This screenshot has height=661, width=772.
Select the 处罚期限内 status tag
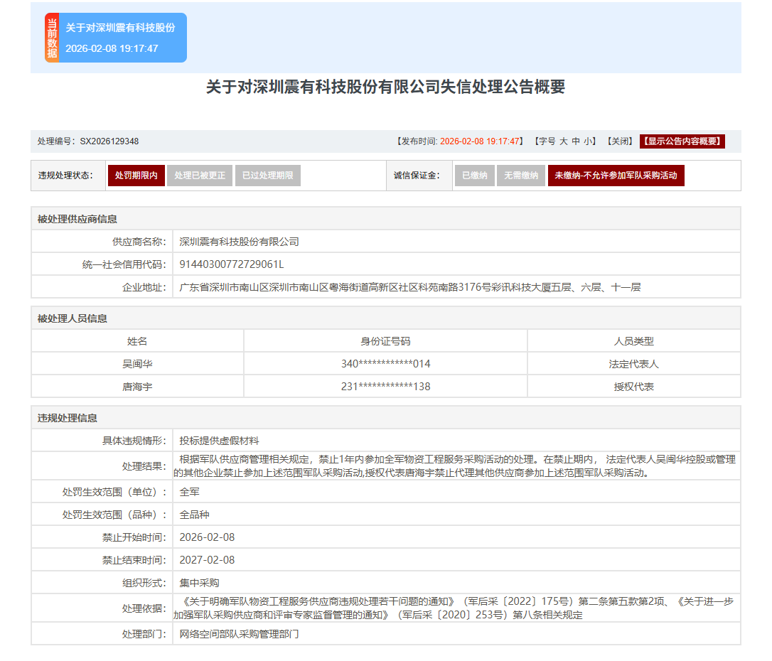pyautogui.click(x=136, y=176)
